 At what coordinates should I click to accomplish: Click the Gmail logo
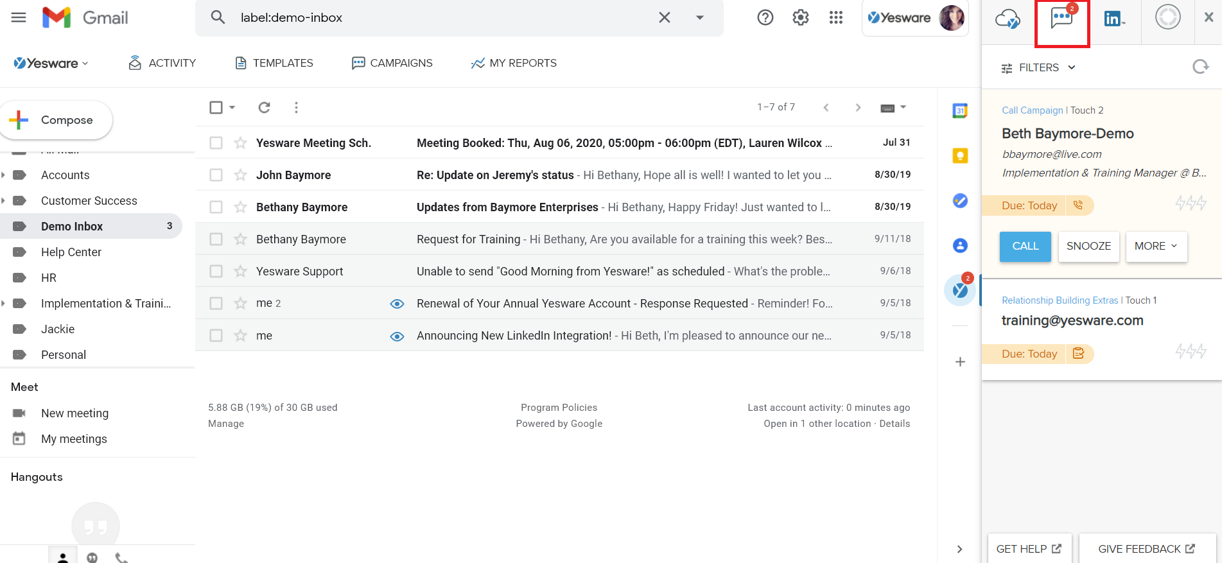(85, 17)
